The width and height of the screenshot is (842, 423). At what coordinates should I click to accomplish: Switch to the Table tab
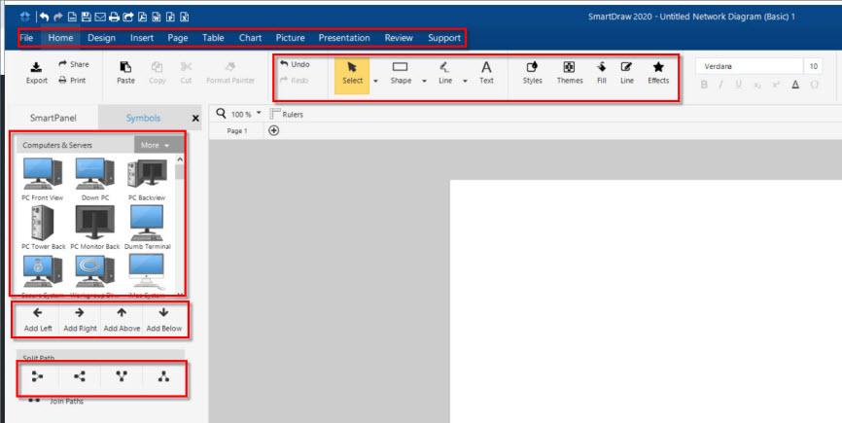coord(213,38)
